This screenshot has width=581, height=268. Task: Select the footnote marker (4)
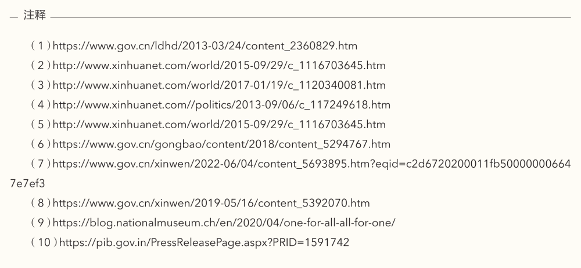[41, 105]
